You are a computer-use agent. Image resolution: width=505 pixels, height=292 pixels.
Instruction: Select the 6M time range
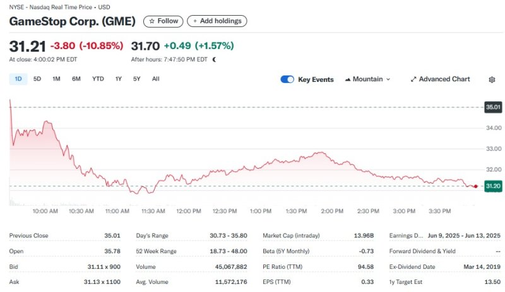click(76, 79)
